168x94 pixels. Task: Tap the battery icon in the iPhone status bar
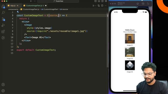[x=146, y=12]
